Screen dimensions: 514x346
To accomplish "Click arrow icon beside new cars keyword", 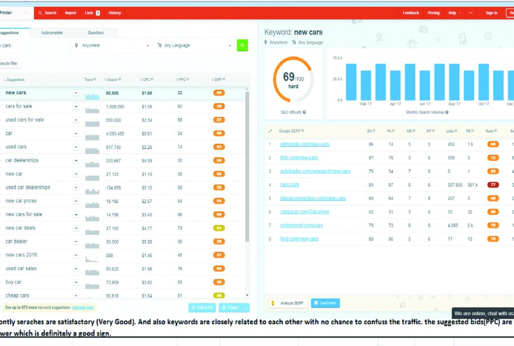I will [x=76, y=93].
